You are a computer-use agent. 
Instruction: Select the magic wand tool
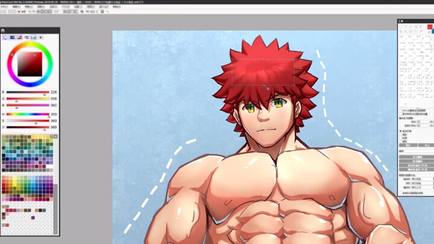pyautogui.click(x=410, y=27)
